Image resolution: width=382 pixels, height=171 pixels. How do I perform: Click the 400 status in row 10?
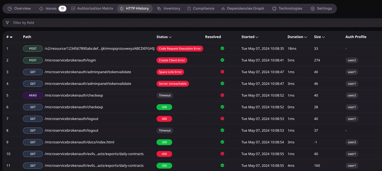(x=164, y=154)
